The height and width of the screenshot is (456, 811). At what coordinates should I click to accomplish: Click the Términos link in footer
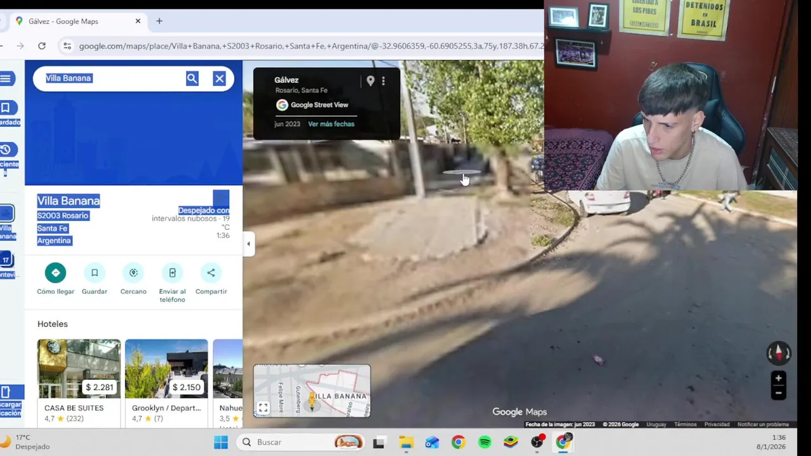point(685,424)
